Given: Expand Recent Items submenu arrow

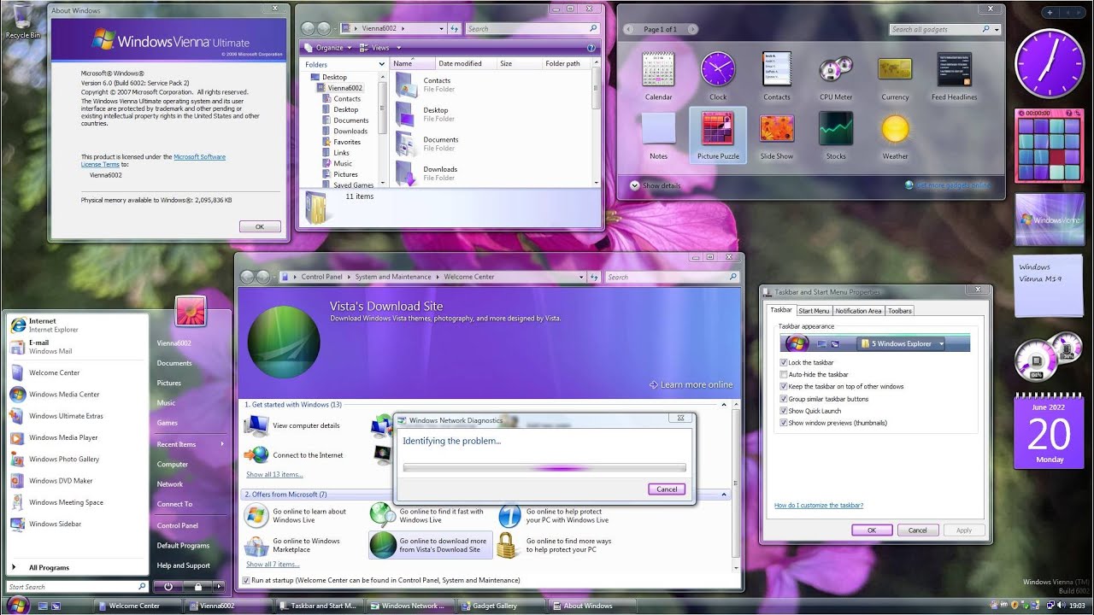Looking at the screenshot, I should coord(222,444).
